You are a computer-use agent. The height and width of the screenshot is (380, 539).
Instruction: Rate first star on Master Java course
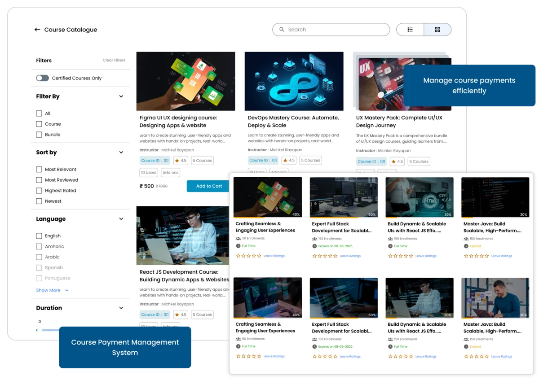coord(466,256)
